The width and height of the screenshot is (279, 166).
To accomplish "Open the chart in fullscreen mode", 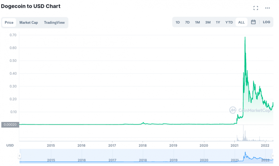I will point(256,8).
